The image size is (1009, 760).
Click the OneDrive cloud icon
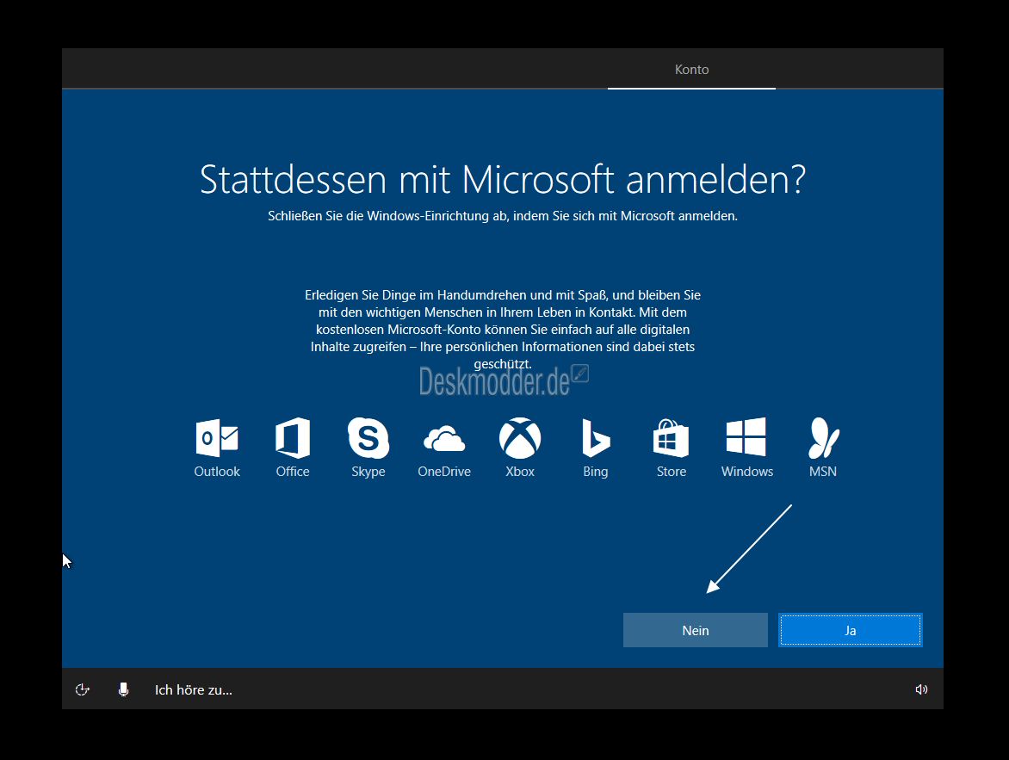[444, 440]
